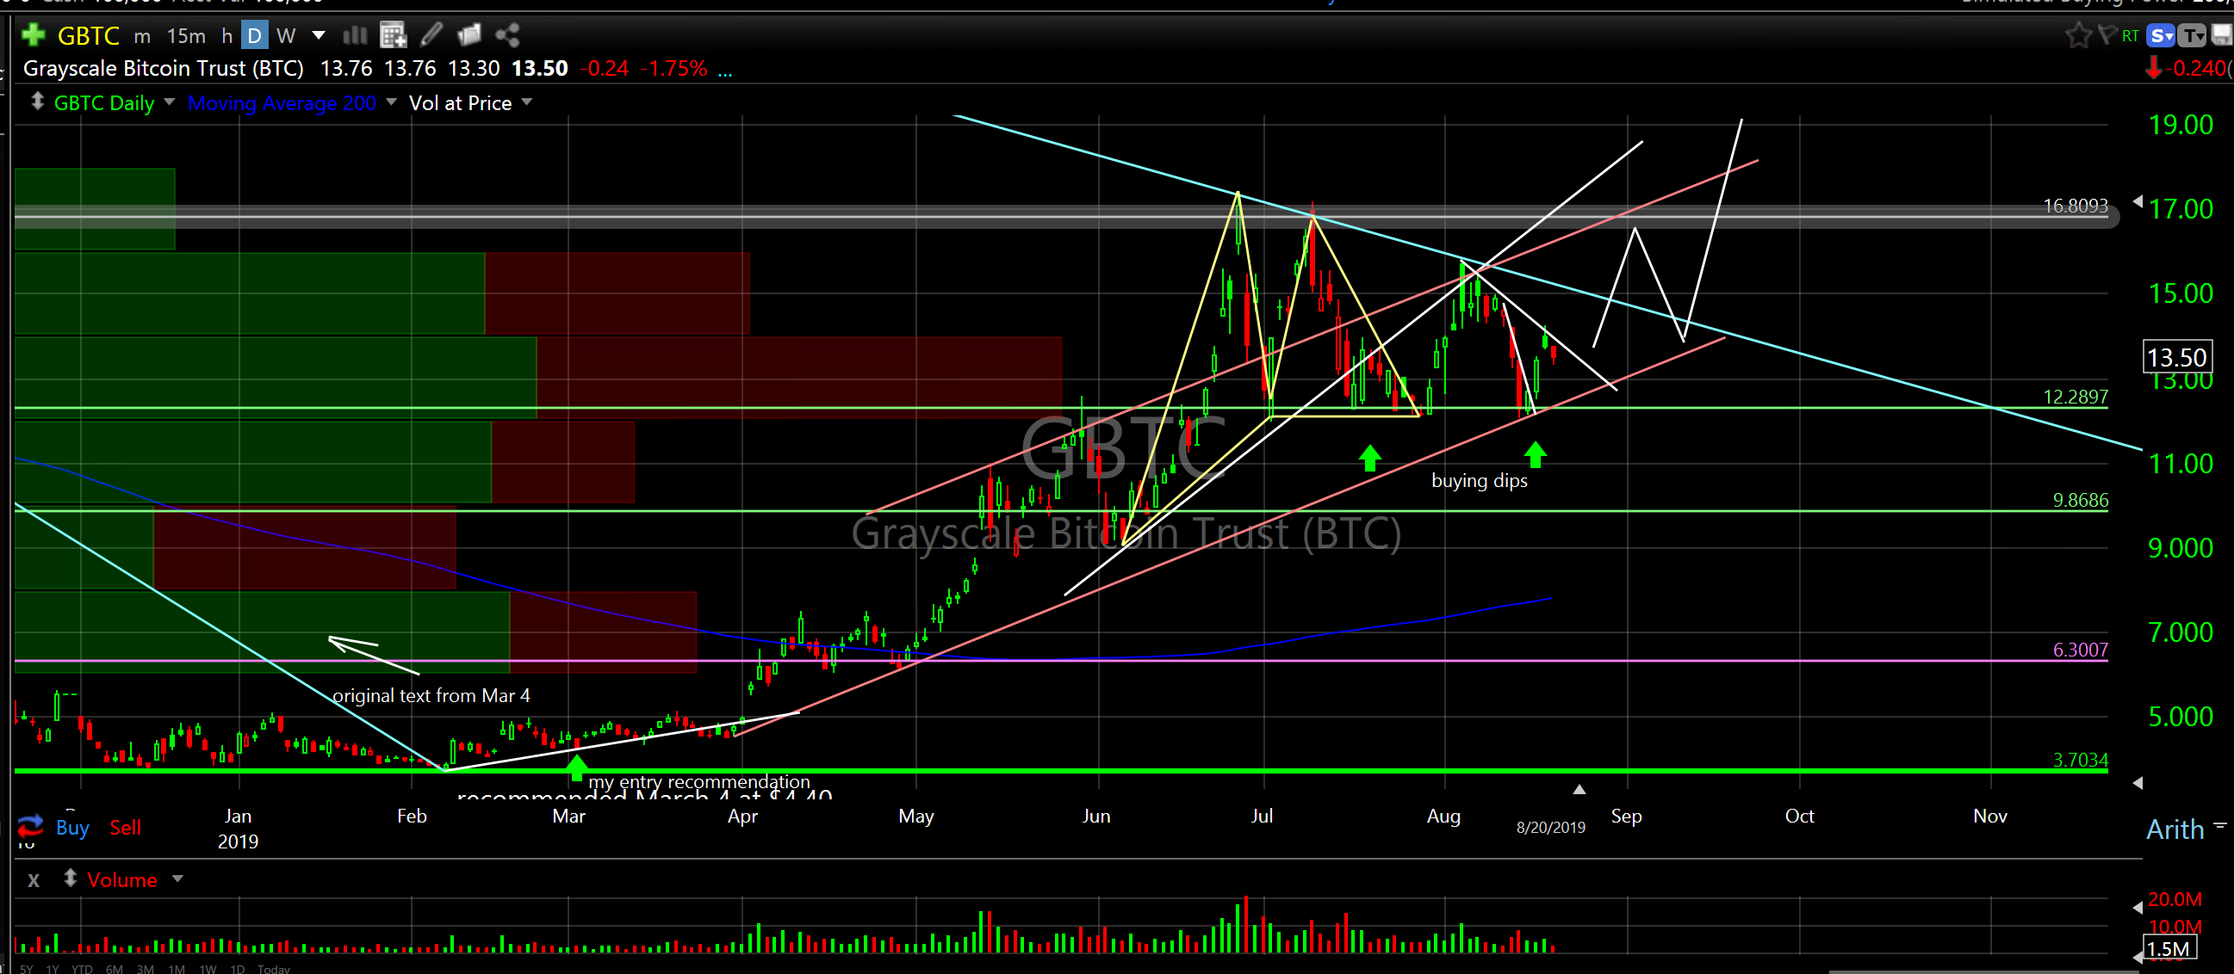Image resolution: width=2234 pixels, height=974 pixels.
Task: Select the 15m timeframe
Action: tap(187, 35)
